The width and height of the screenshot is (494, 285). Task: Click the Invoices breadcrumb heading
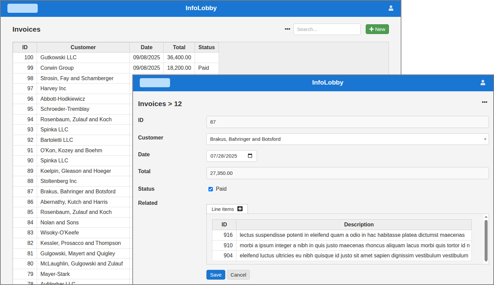point(152,104)
